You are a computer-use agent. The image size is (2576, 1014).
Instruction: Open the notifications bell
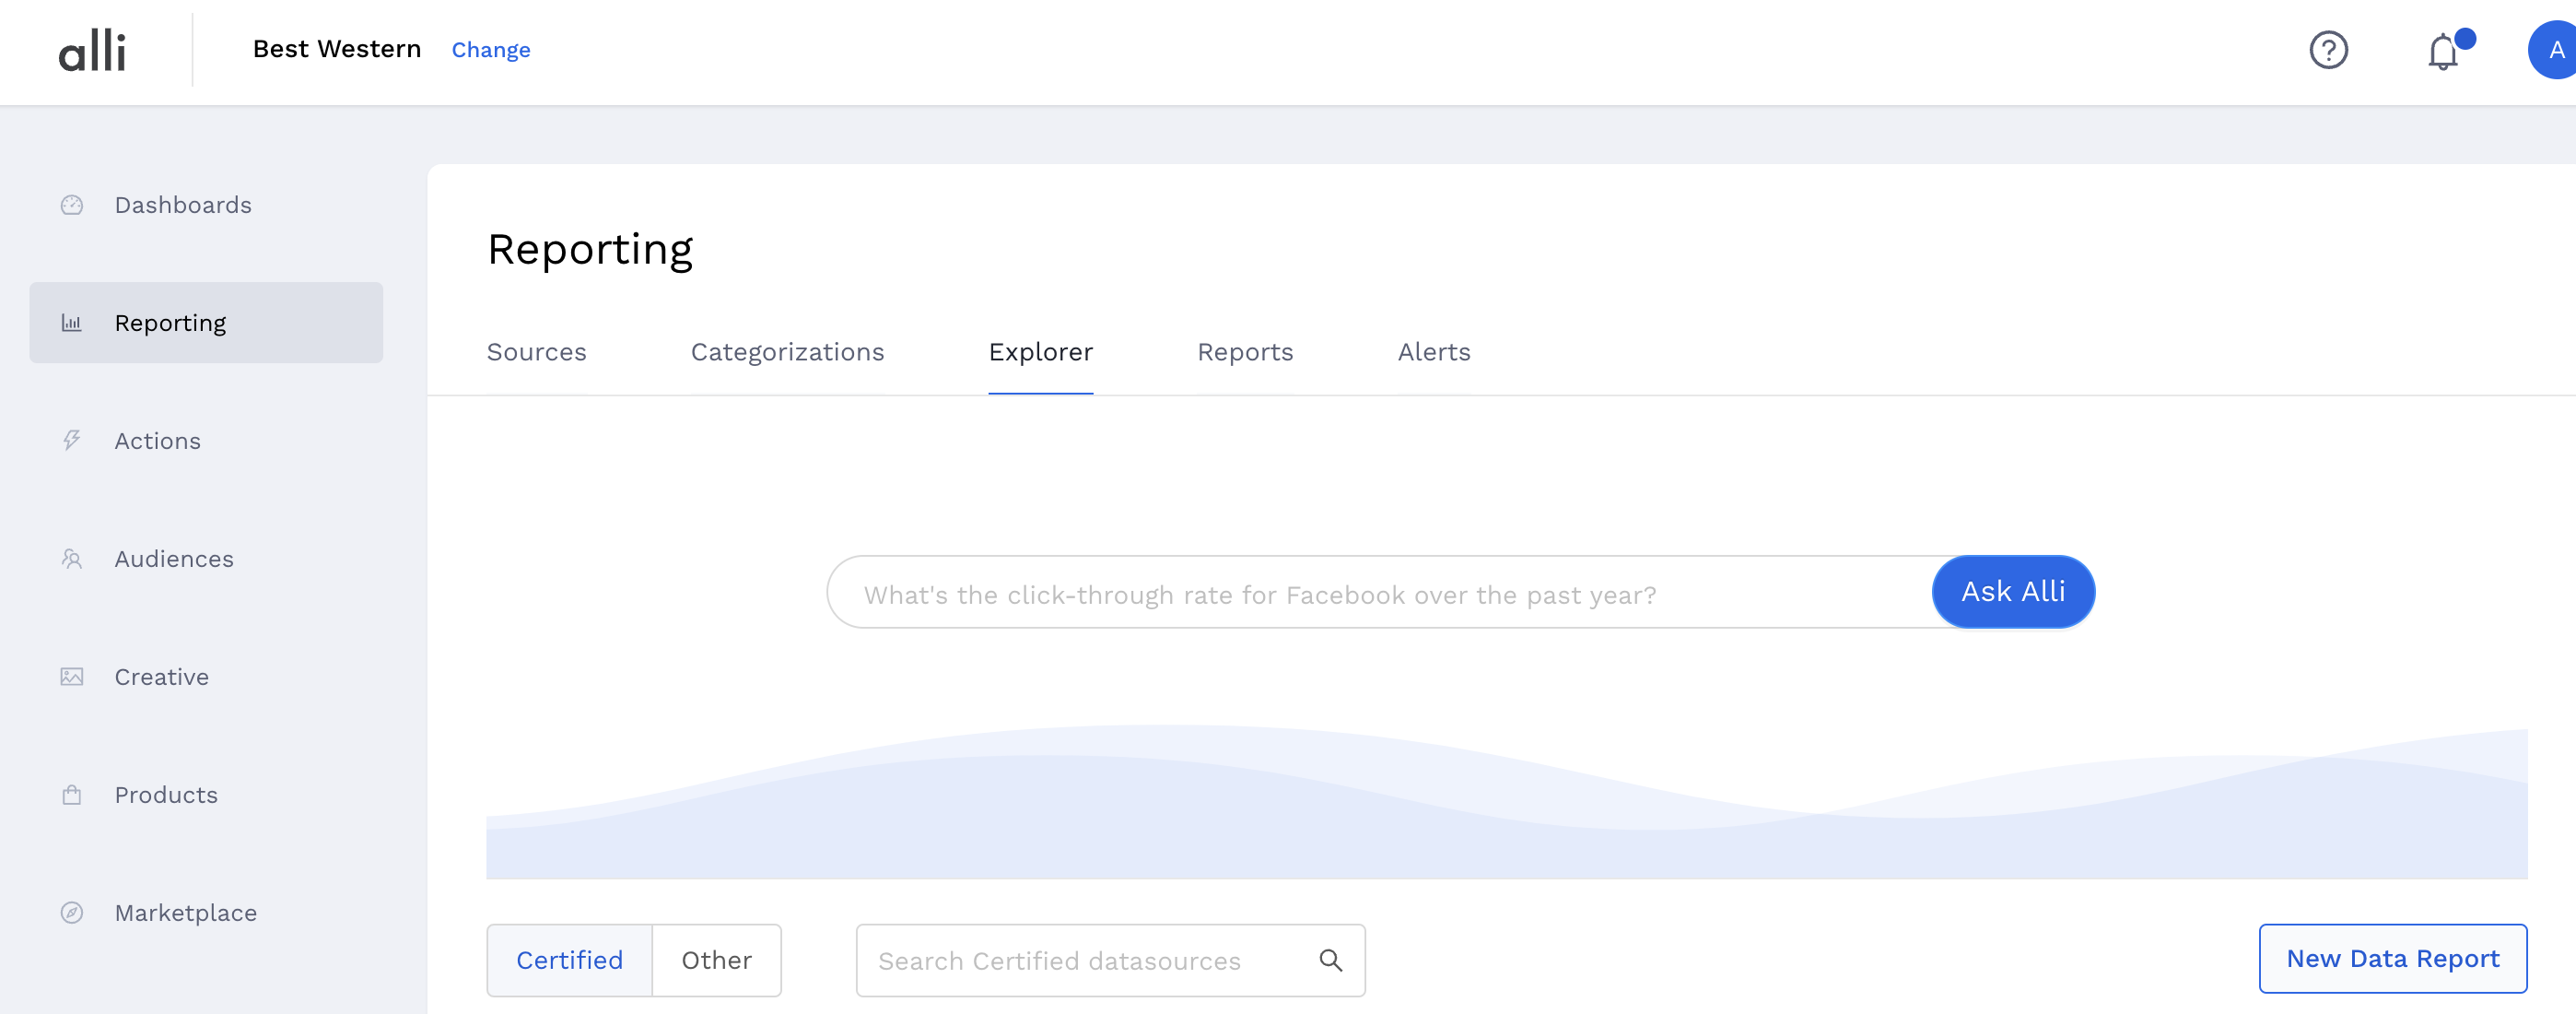pyautogui.click(x=2443, y=51)
